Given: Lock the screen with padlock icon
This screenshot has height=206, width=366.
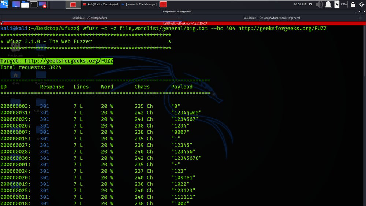Looking at the screenshot, I should [x=353, y=4].
